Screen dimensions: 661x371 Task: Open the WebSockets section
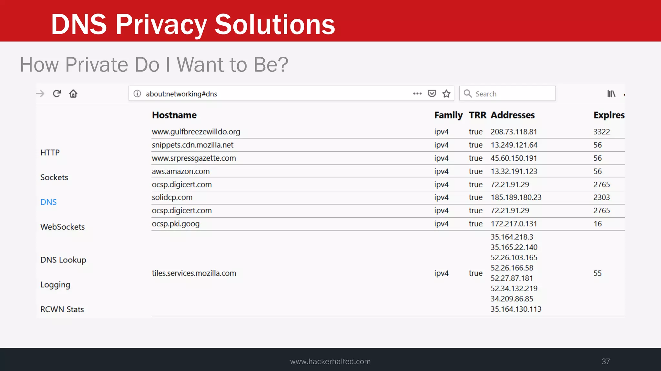tap(63, 227)
